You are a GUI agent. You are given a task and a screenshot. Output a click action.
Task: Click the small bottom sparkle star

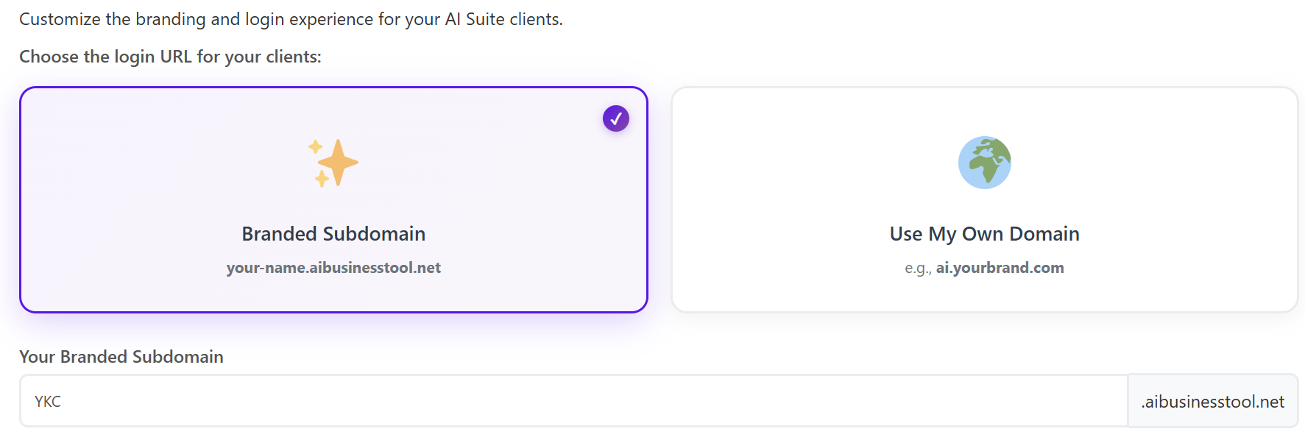tap(322, 179)
